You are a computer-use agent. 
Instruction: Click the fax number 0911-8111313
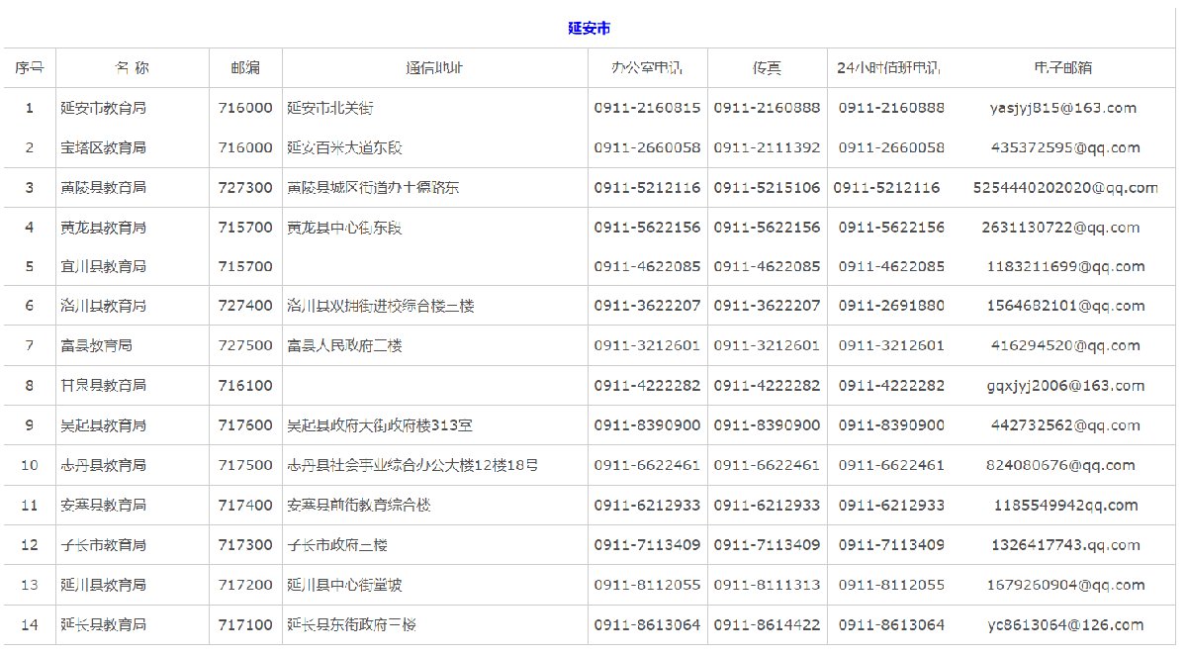coord(767,585)
